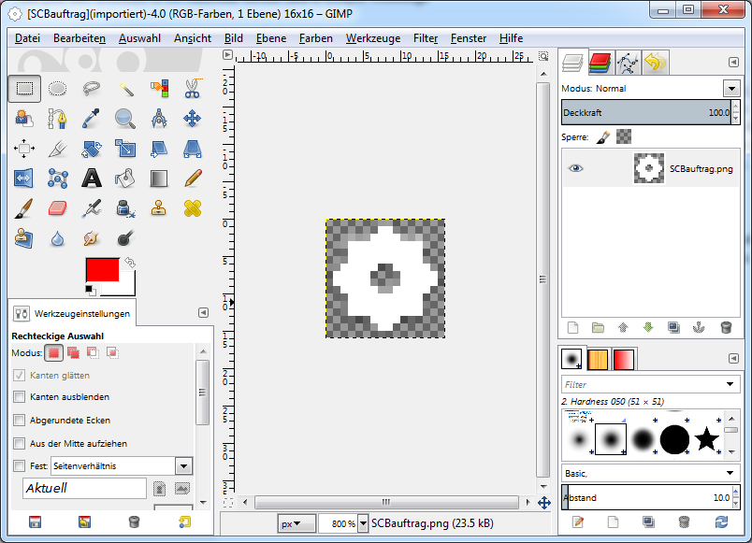Select the Elliptical selection tool

click(x=58, y=90)
